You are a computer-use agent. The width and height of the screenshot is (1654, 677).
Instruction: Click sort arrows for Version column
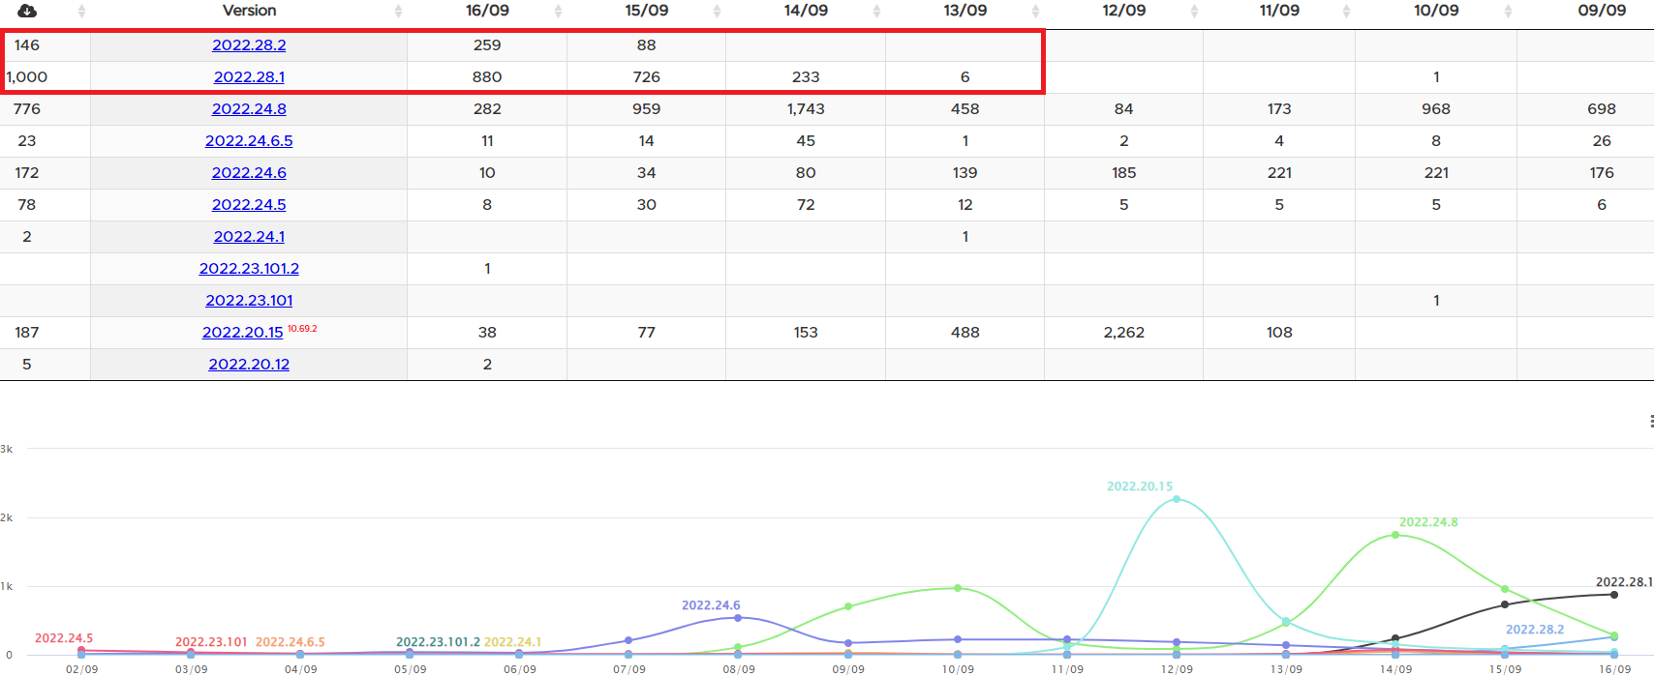(x=398, y=11)
